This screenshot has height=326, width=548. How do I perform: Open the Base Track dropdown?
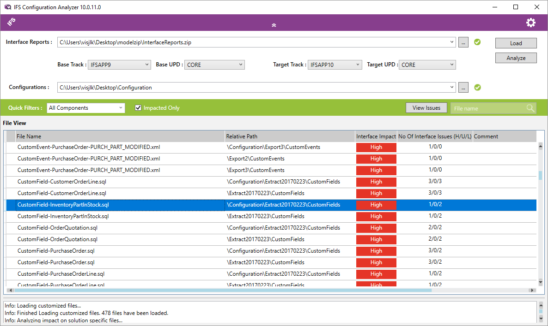point(119,65)
